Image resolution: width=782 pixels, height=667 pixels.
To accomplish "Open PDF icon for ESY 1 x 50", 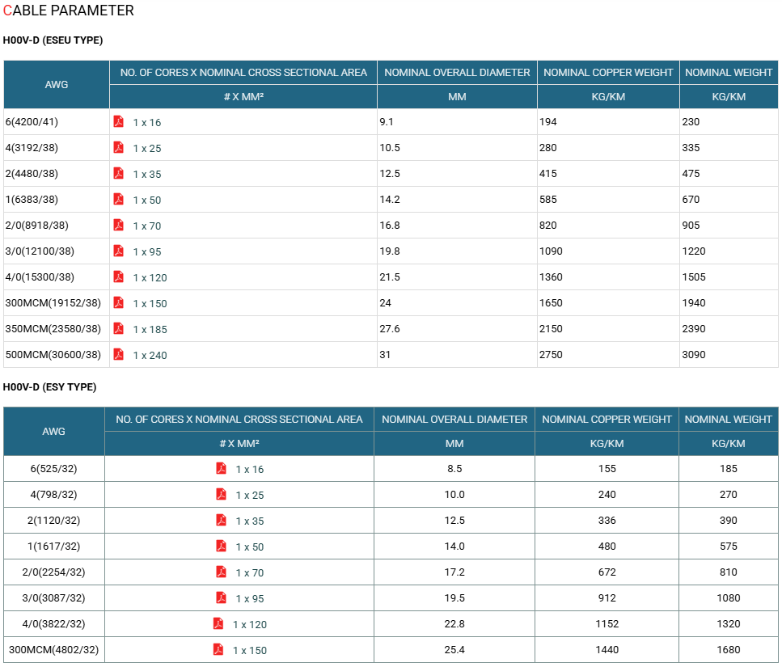I will [221, 547].
